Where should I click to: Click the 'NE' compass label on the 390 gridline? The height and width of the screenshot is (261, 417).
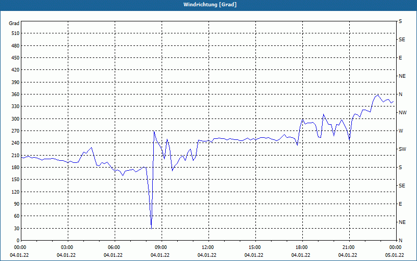point(402,76)
